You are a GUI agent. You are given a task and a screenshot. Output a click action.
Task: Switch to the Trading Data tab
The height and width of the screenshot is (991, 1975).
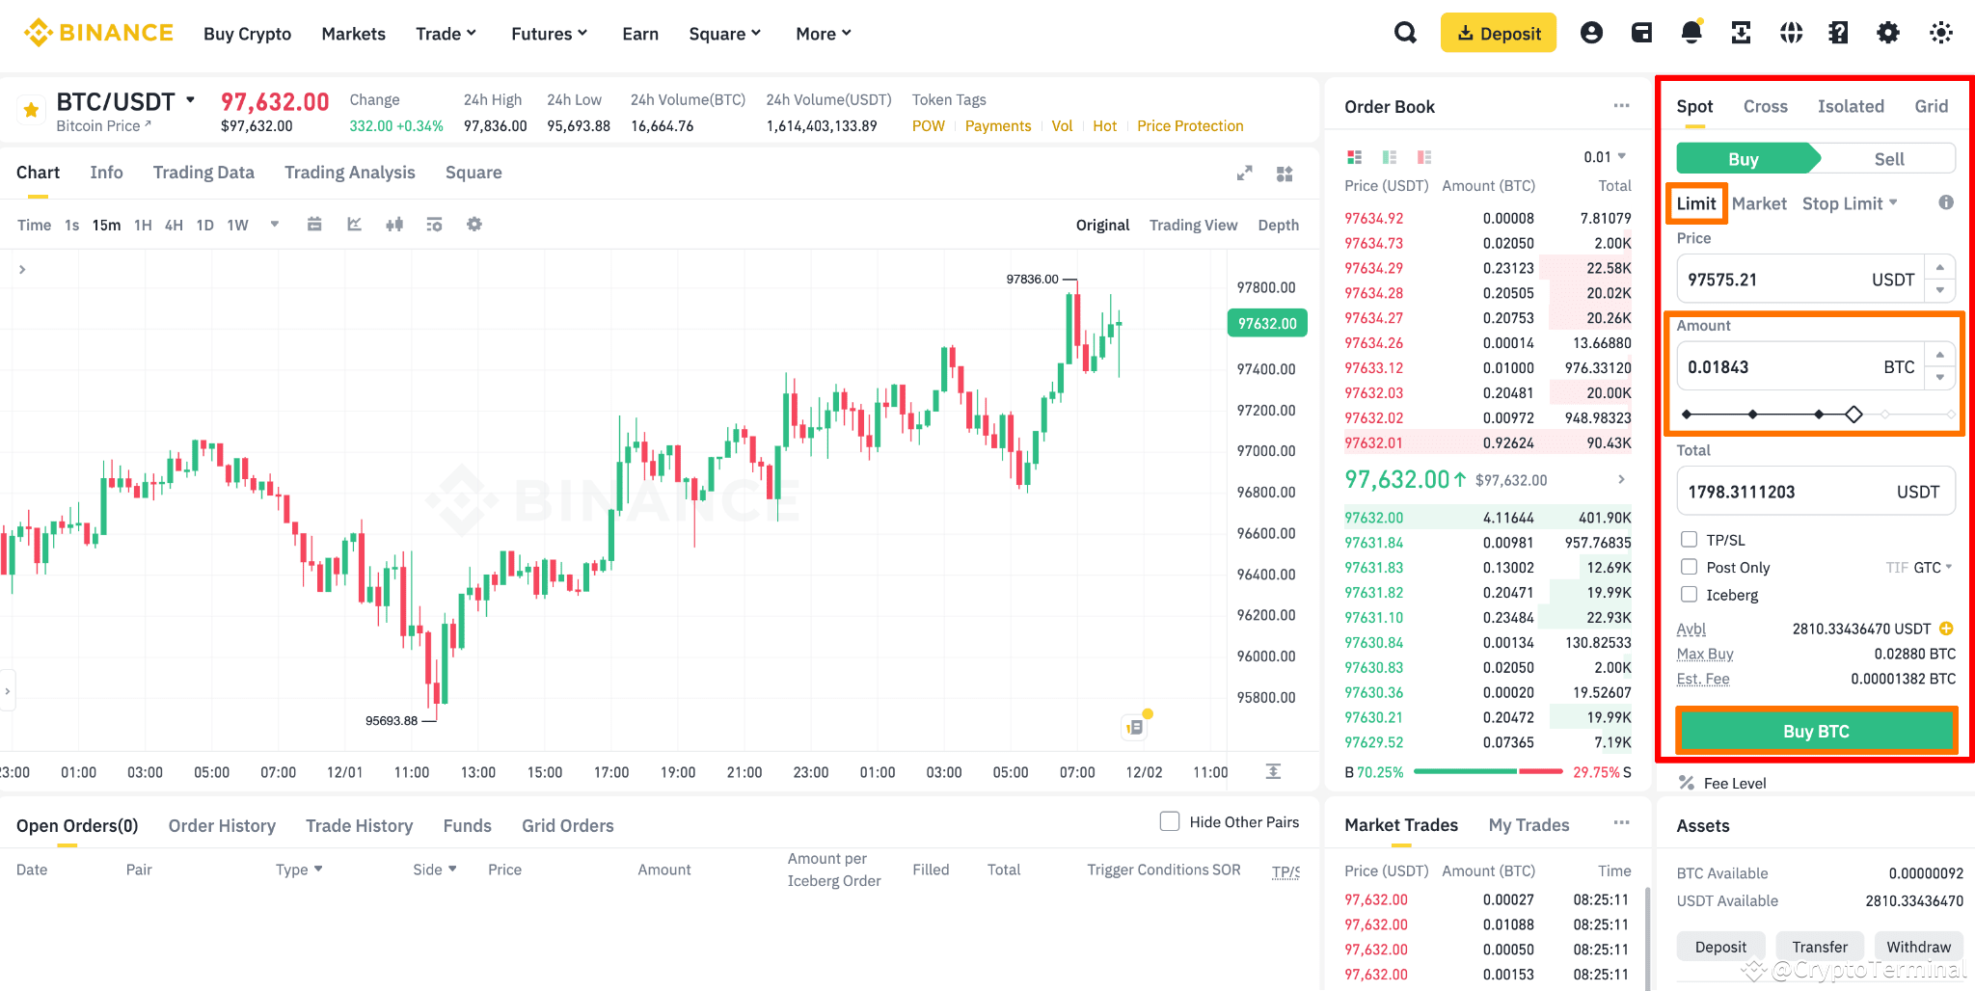pyautogui.click(x=203, y=172)
